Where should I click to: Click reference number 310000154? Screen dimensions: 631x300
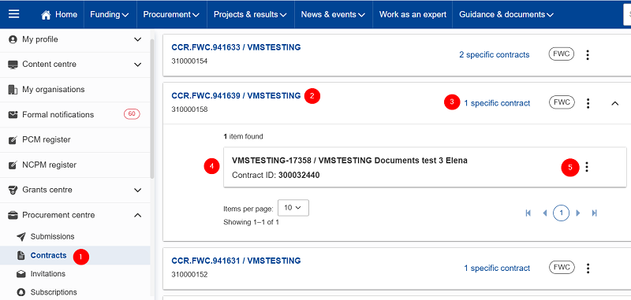coord(189,61)
